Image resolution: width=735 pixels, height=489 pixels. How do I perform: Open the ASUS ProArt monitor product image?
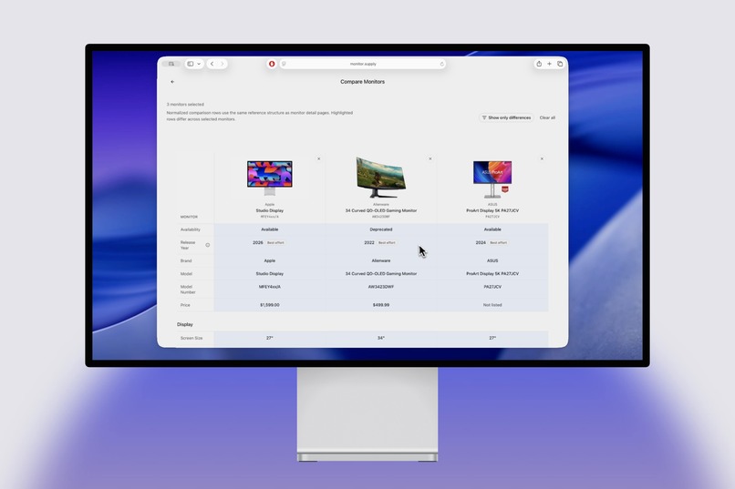click(492, 178)
